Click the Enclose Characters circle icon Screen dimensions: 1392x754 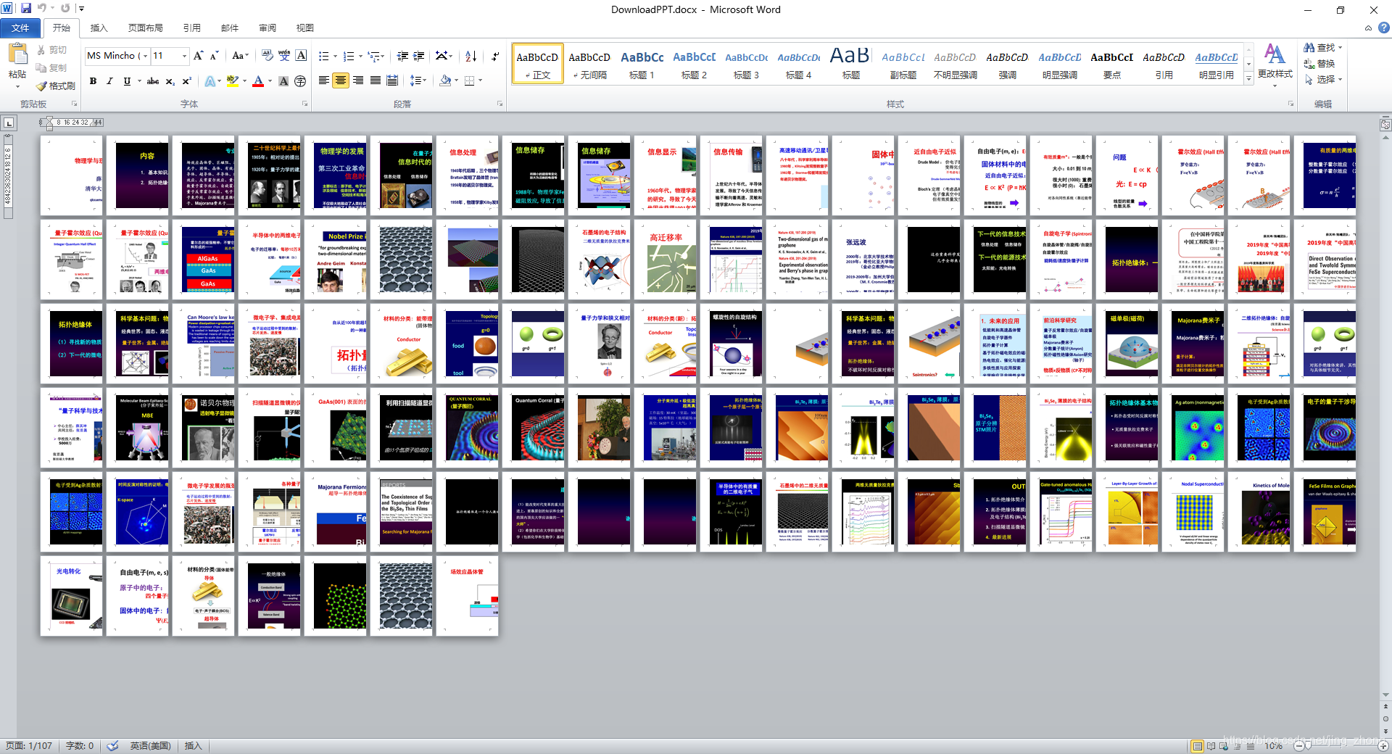300,81
